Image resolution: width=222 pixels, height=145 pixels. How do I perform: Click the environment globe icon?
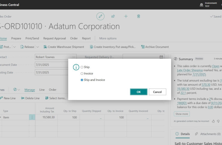[x=201, y=5]
